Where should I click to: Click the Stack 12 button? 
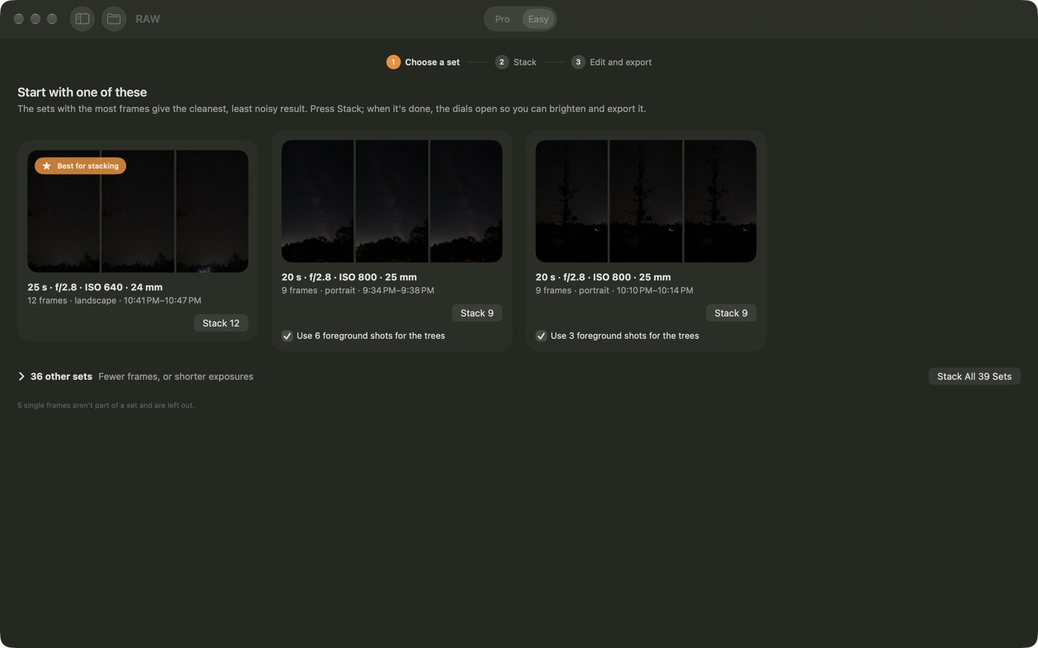pos(221,323)
